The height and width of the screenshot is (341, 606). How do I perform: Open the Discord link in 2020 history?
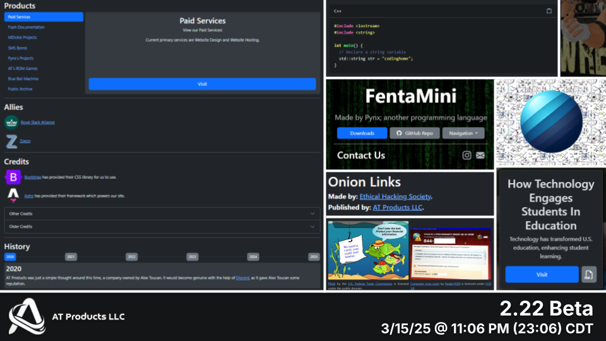pyautogui.click(x=242, y=278)
